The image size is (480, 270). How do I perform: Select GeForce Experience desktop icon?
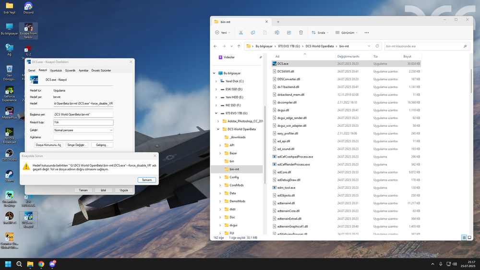(10, 94)
